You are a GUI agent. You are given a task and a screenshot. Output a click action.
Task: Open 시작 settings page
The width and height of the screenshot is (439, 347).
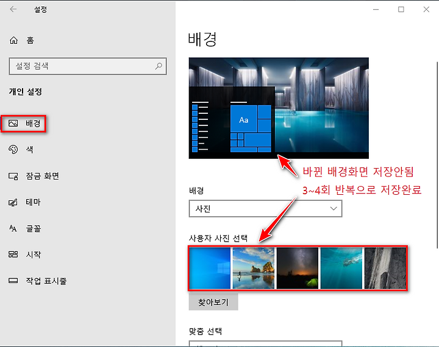[34, 254]
